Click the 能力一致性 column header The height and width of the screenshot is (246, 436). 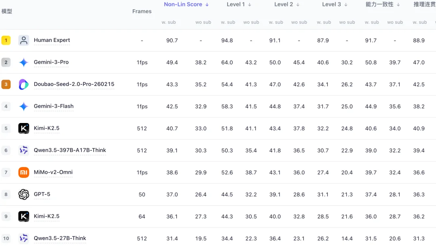(379, 4)
